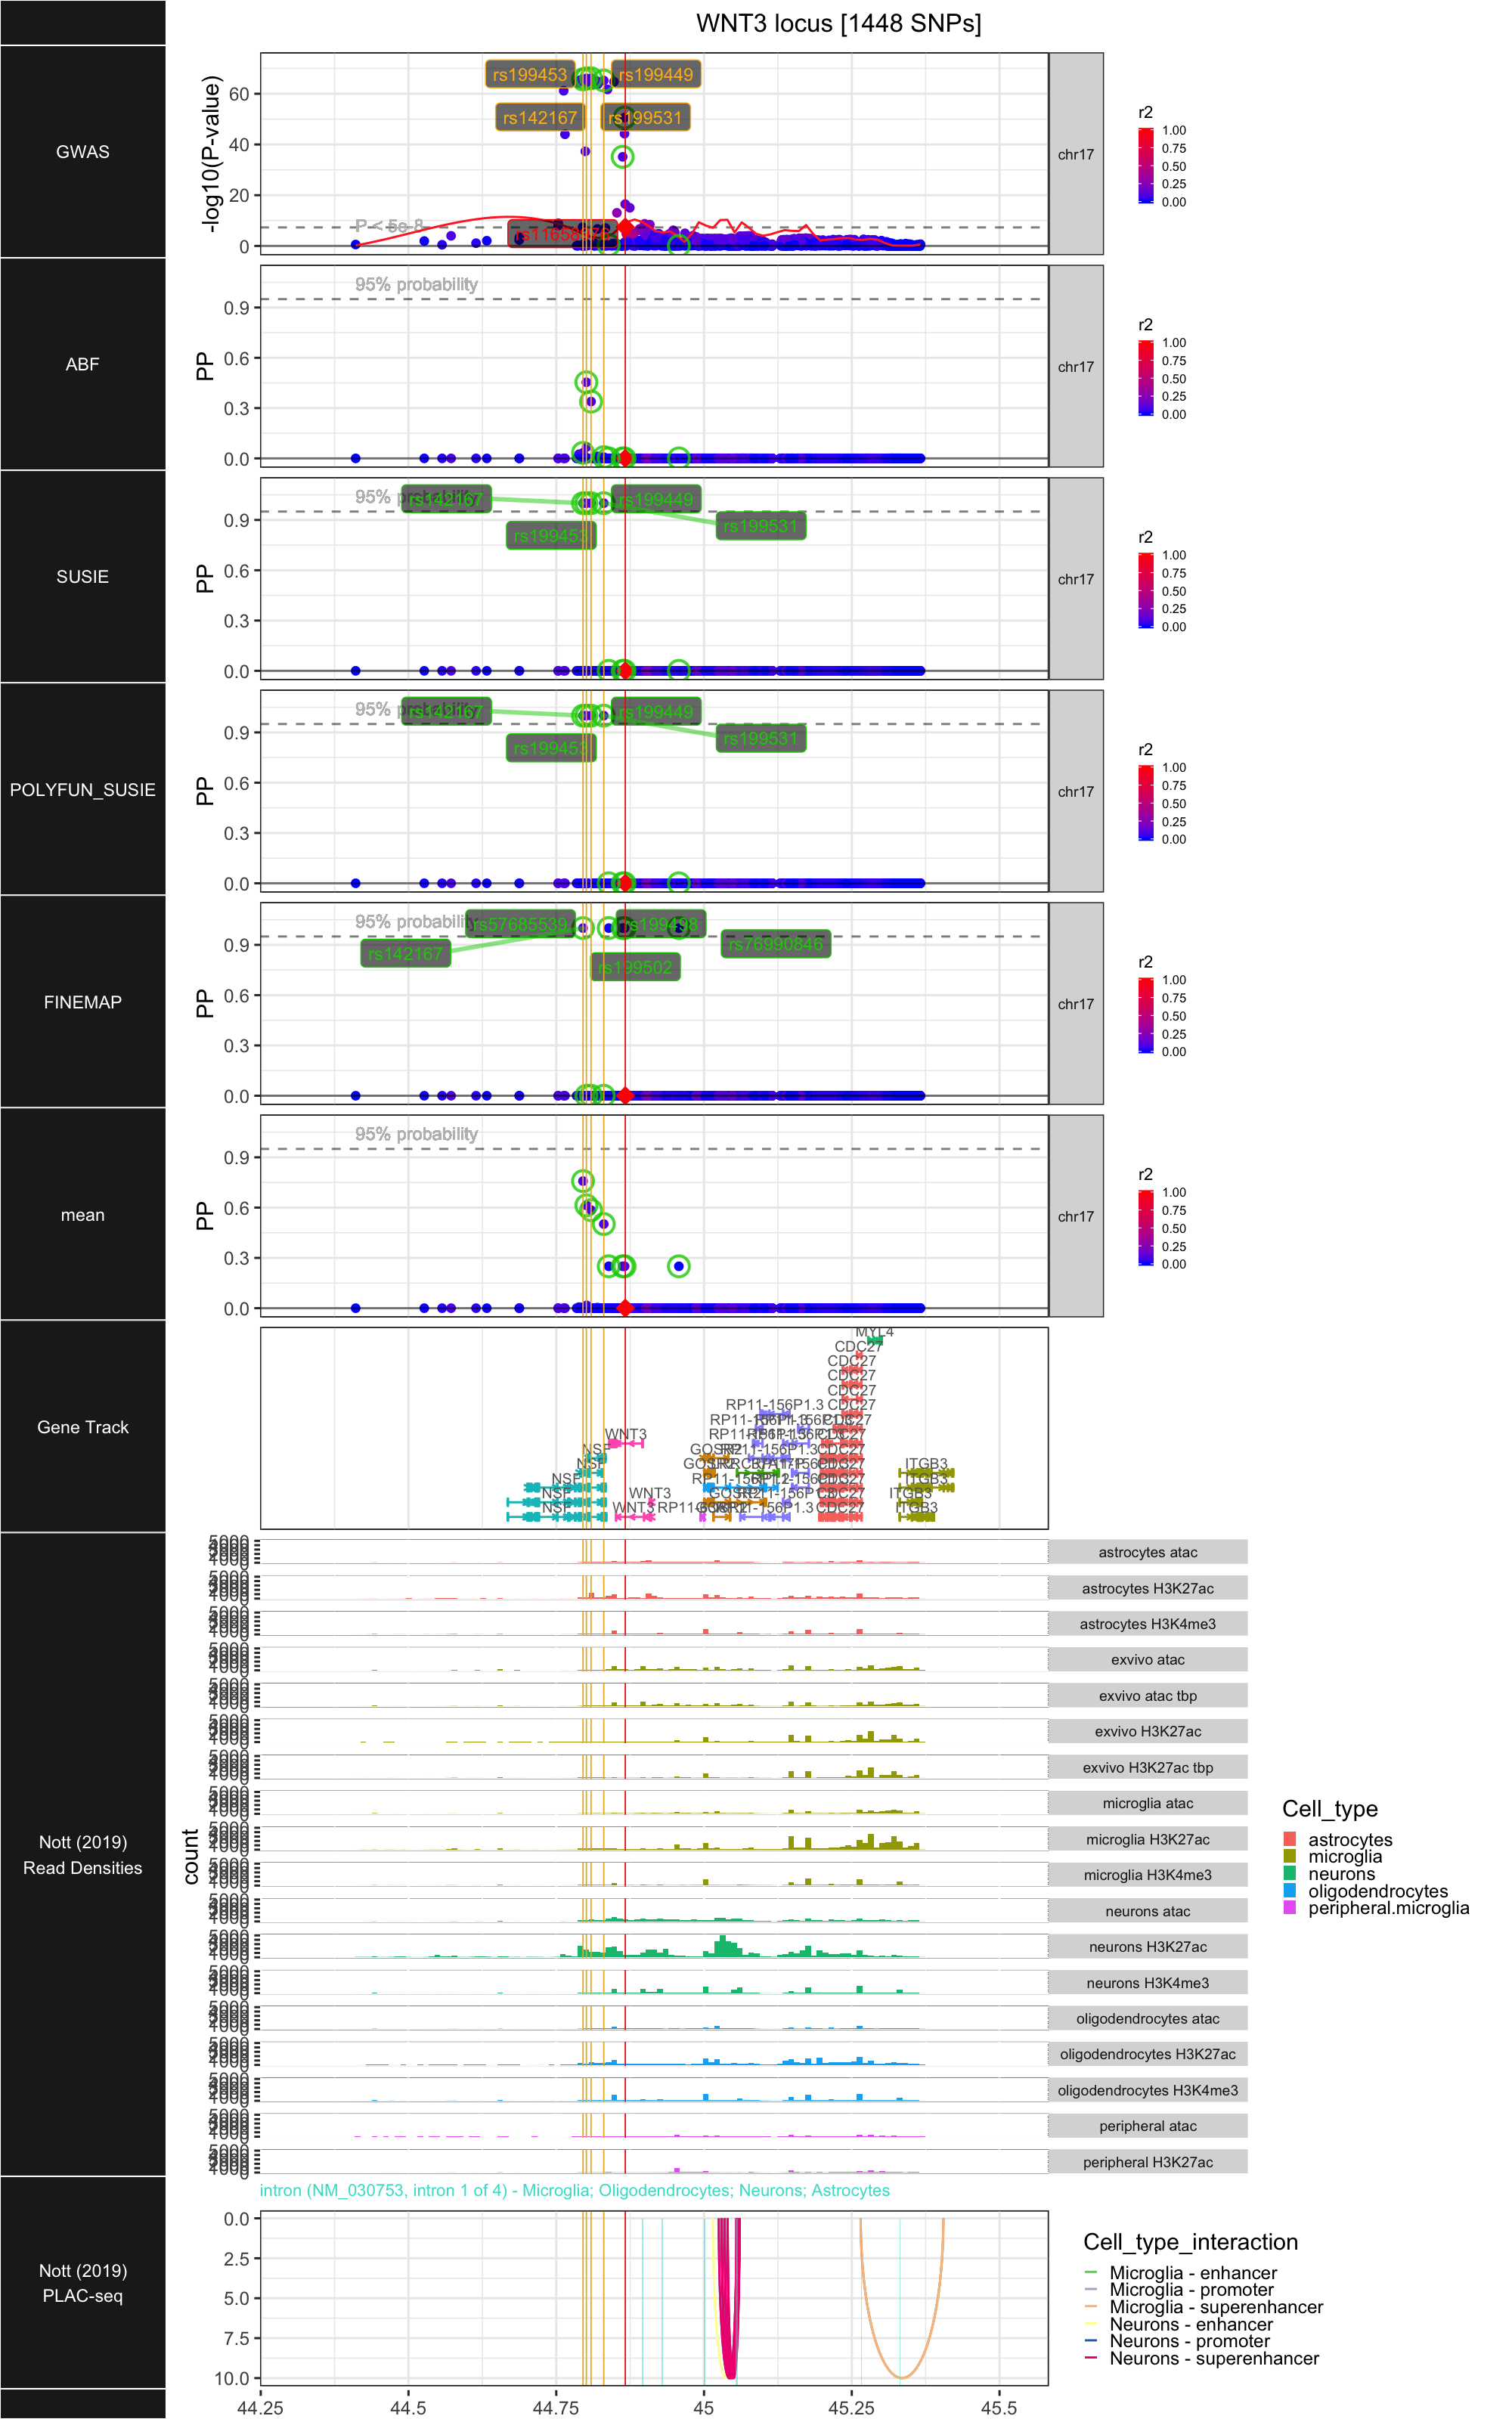The width and height of the screenshot is (1512, 2419).
Task: Click the r2 color gradient bar in GWAS panel
Action: point(1146,166)
